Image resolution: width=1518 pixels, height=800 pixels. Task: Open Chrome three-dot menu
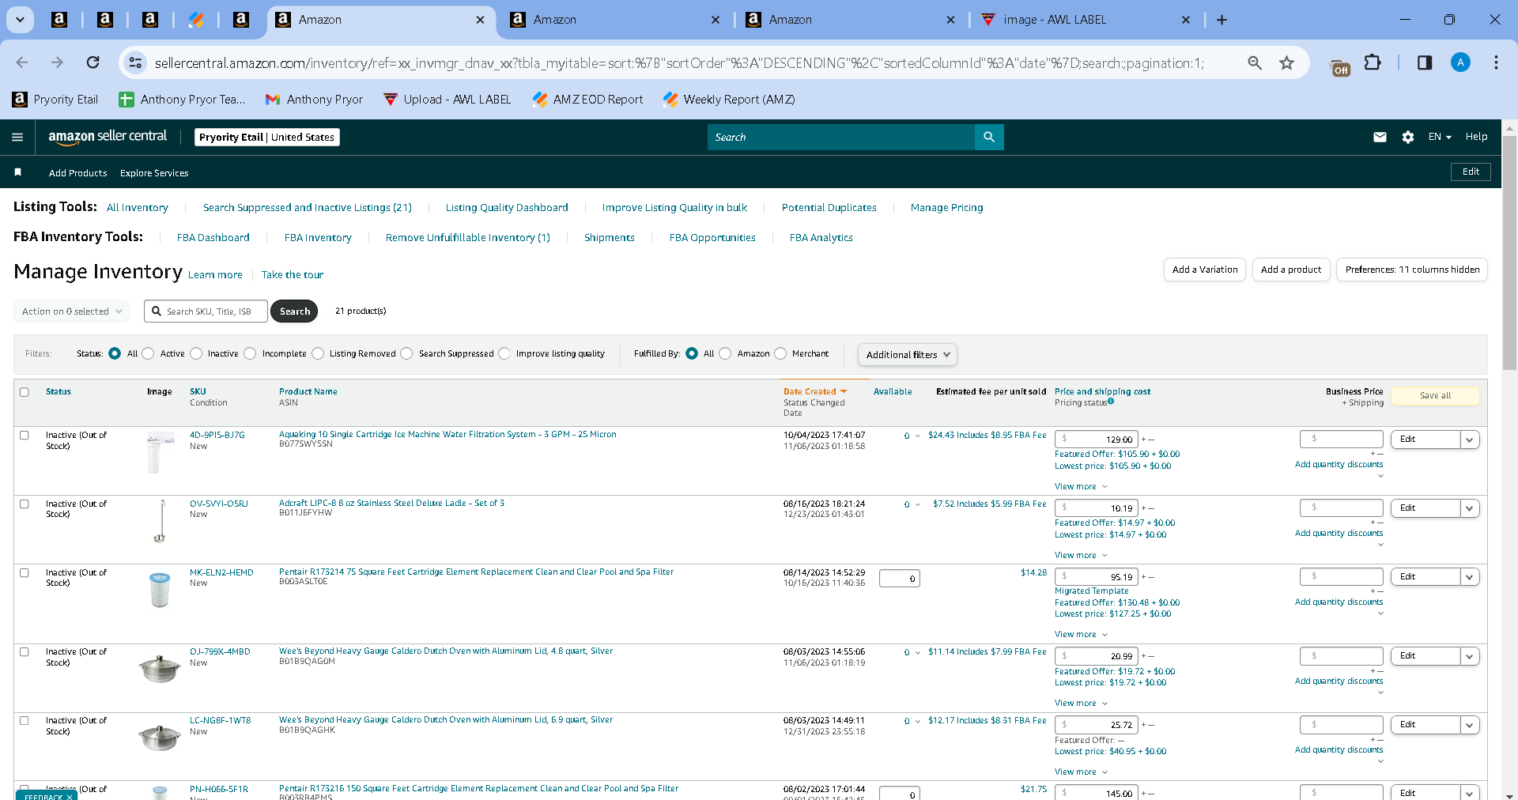tap(1496, 62)
